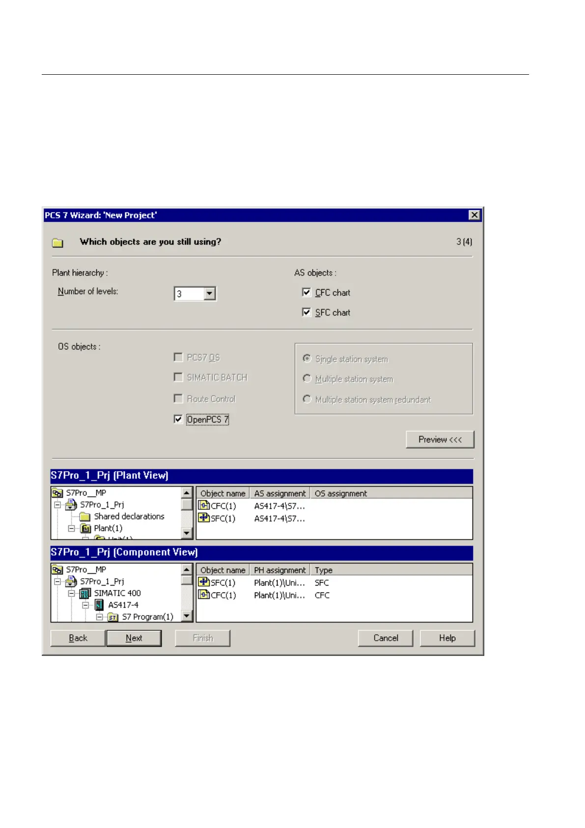Click the CFC(1) chart icon in Plant View list
585x828 pixels.
pyautogui.click(x=204, y=505)
